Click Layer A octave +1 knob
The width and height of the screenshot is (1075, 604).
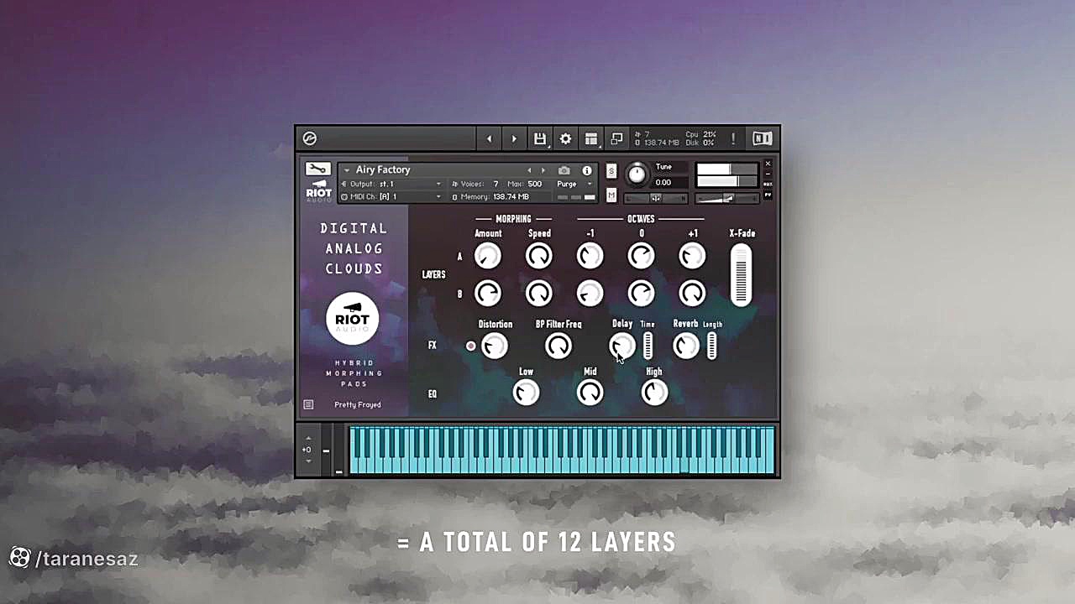click(692, 256)
